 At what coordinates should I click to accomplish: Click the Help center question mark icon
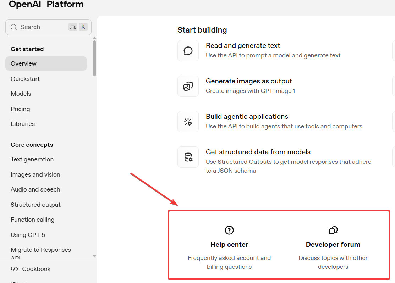point(229,230)
